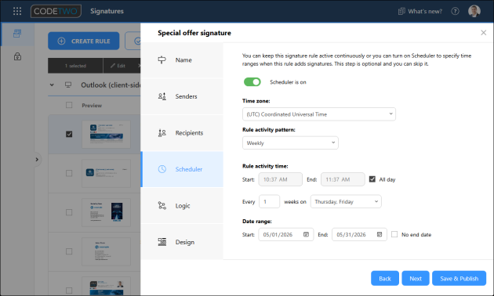Screen dimensions: 494x296
Task: Select the Scheduler step
Action: tap(182, 169)
